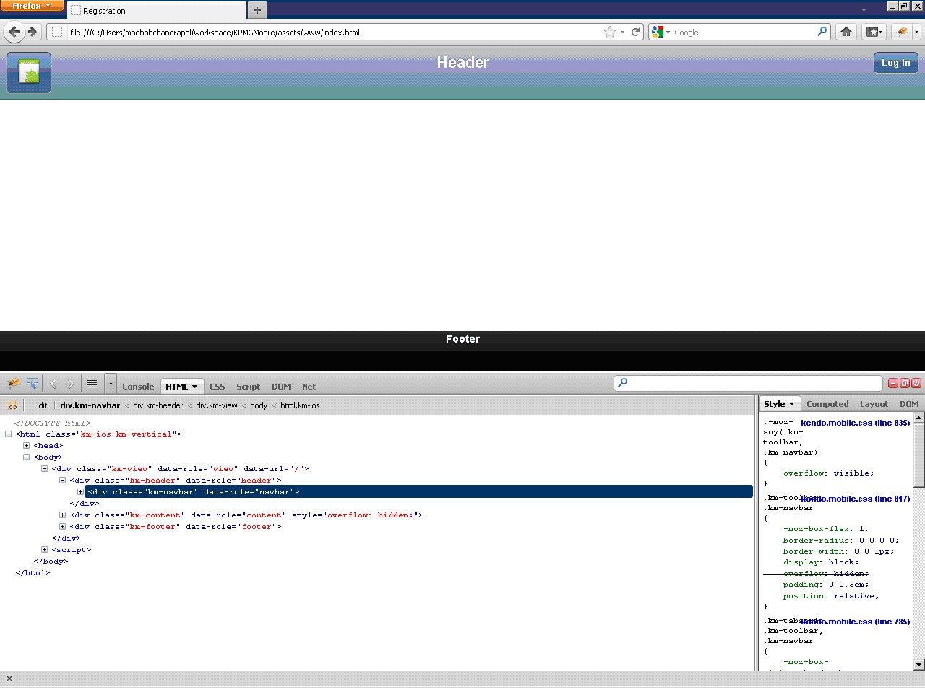
Task: Switch to the Script panel
Action: pyautogui.click(x=249, y=386)
